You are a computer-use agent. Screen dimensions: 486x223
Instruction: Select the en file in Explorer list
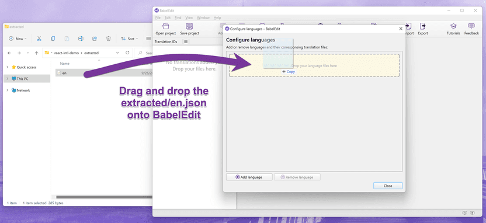pos(104,73)
